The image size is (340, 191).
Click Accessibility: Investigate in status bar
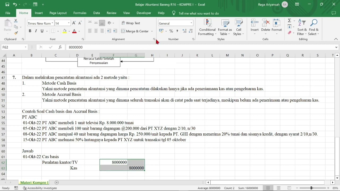click(x=40, y=188)
